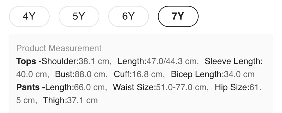Image resolution: width=282 pixels, height=113 pixels.
Task: Click the selected 7Y size button
Action: tap(178, 17)
